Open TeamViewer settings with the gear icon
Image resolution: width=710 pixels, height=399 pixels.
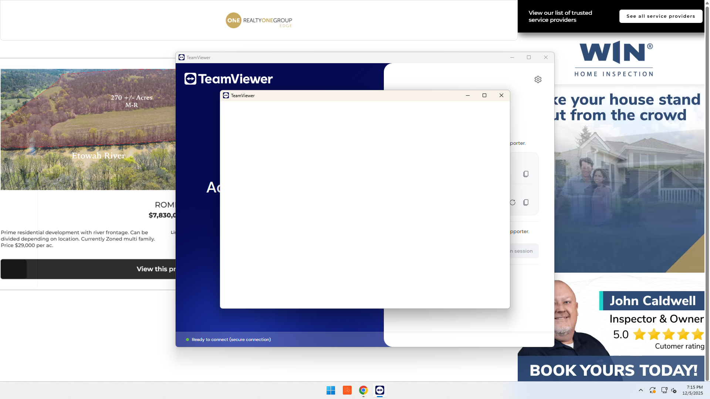[x=538, y=79]
